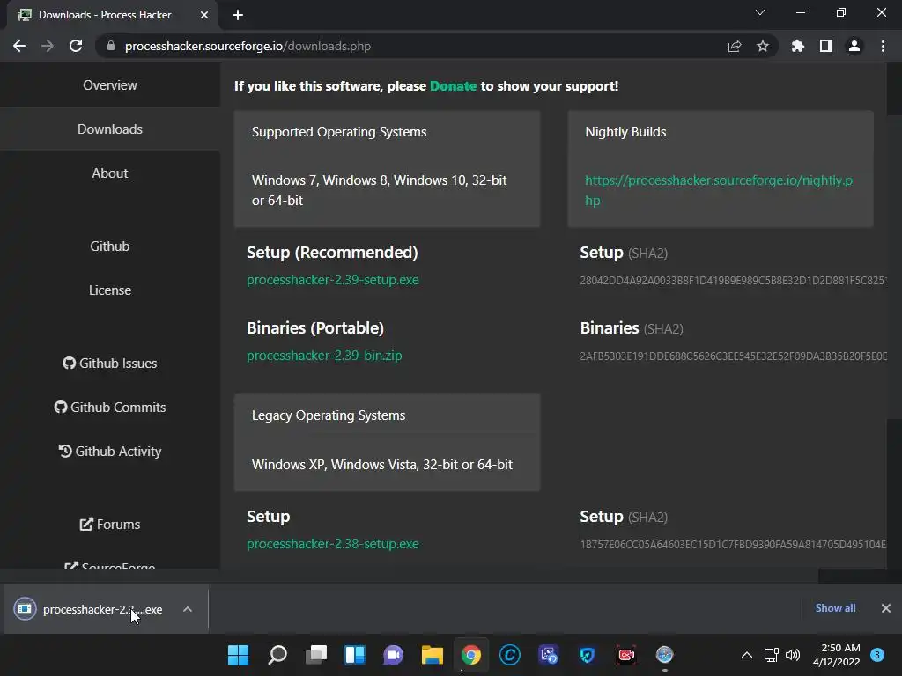Open Github Commits in the sidebar

110,407
